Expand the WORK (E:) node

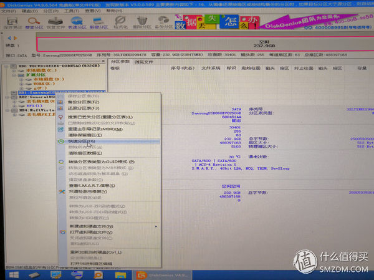pos(21,84)
